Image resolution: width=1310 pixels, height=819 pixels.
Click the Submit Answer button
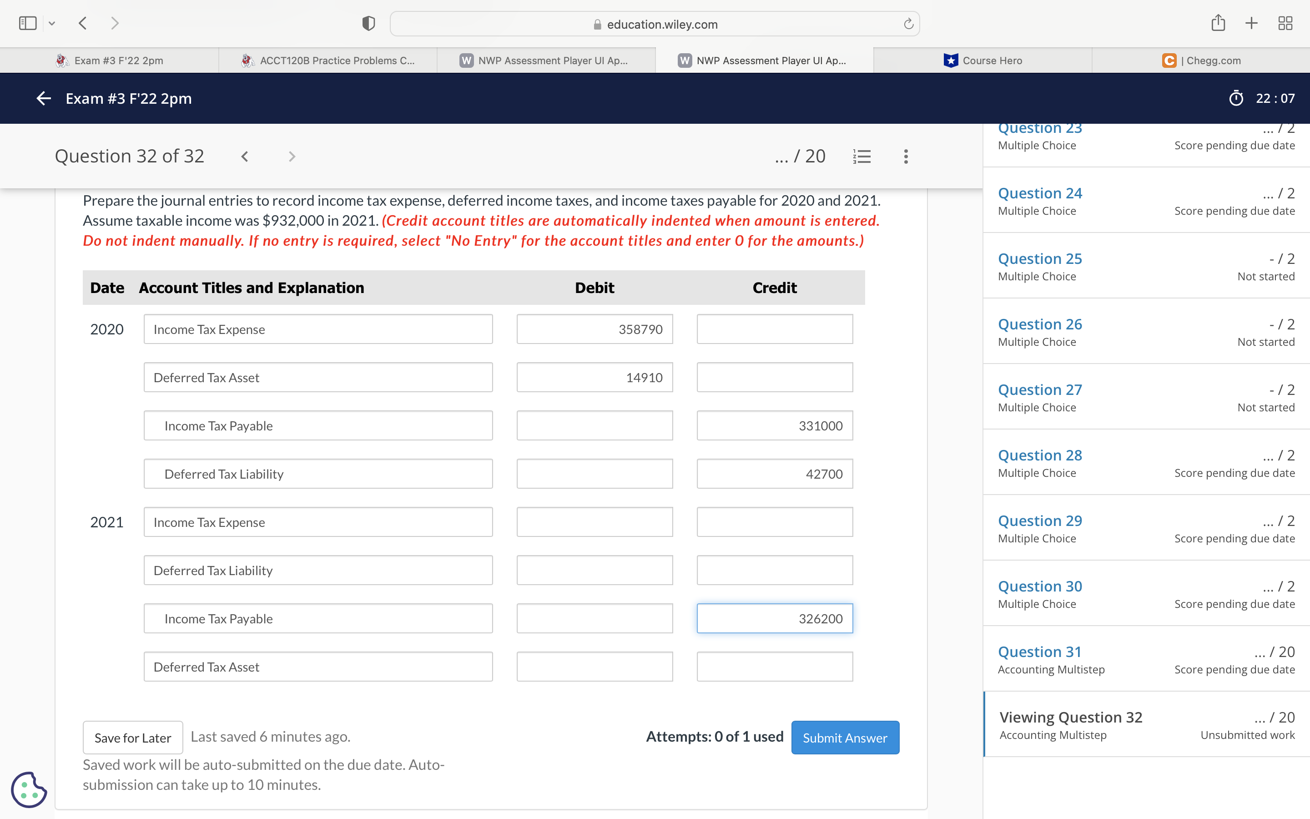845,737
